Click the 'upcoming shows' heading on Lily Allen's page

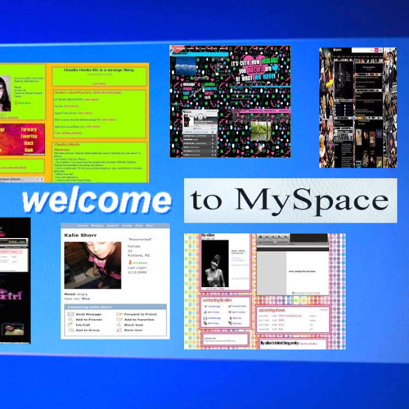(x=272, y=310)
